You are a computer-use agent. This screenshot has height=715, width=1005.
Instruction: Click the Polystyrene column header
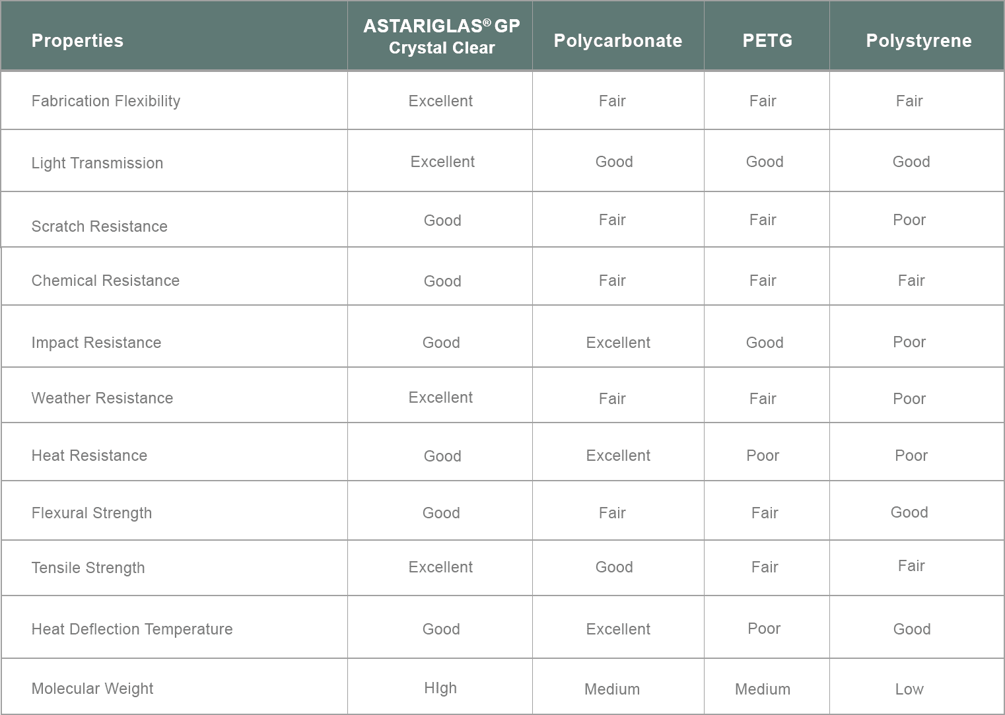tap(918, 41)
